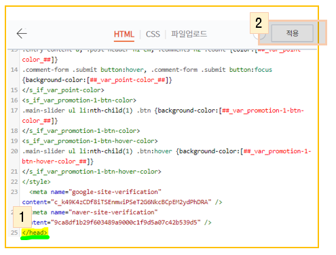Click the </s_if_var_promotion-1-btn-hover-color> closing tag
Viewport: 336px width, 255px height.
pos(92,172)
